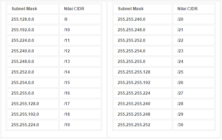Click the /19 CIDR cell
222x140 pixels.
(x=80, y=125)
